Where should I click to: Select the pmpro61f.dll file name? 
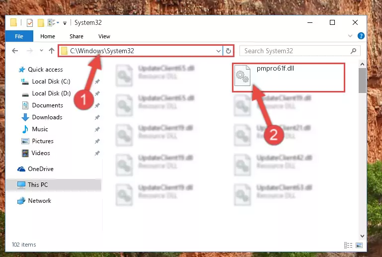click(275, 69)
